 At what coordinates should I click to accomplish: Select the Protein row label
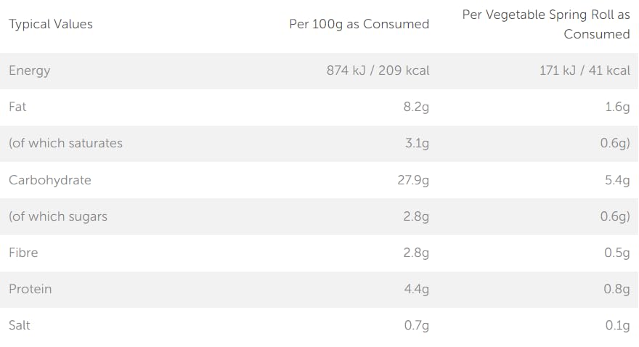pos(30,289)
